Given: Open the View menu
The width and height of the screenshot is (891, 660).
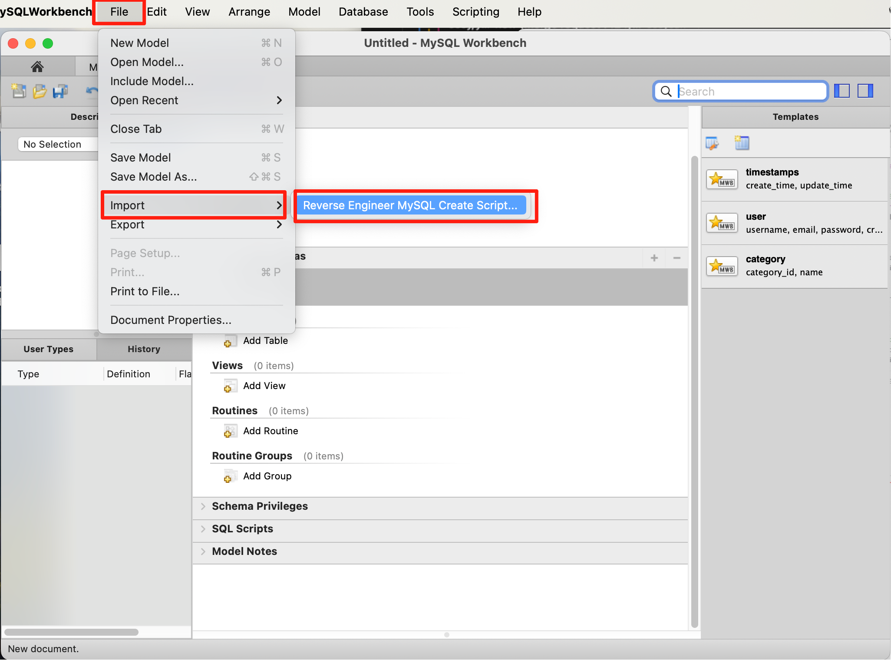Looking at the screenshot, I should [198, 12].
